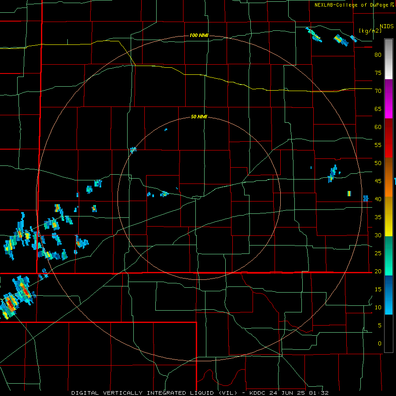
Task: Select the 25 value on the VIL scale
Action: pyautogui.click(x=378, y=253)
